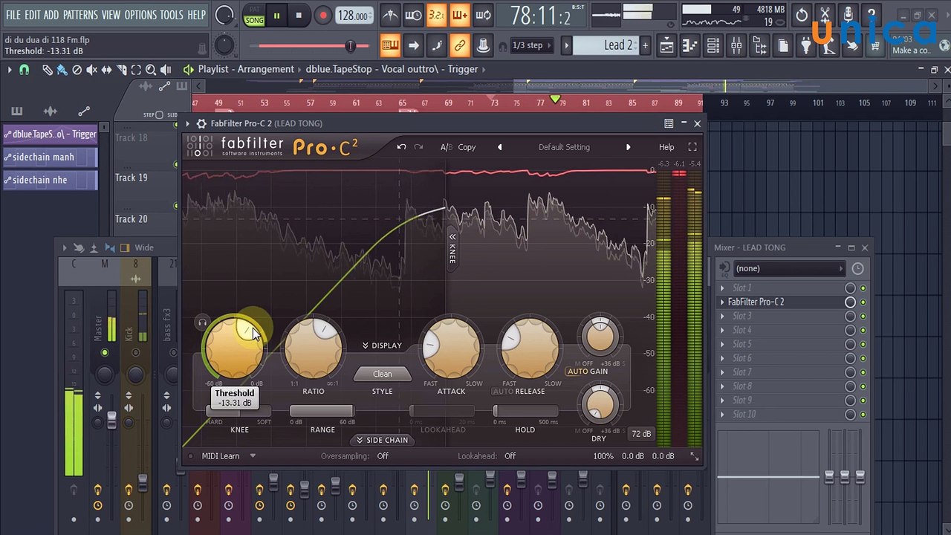
Task: Click the KNEE slider in FabFilter
Action: click(x=238, y=411)
